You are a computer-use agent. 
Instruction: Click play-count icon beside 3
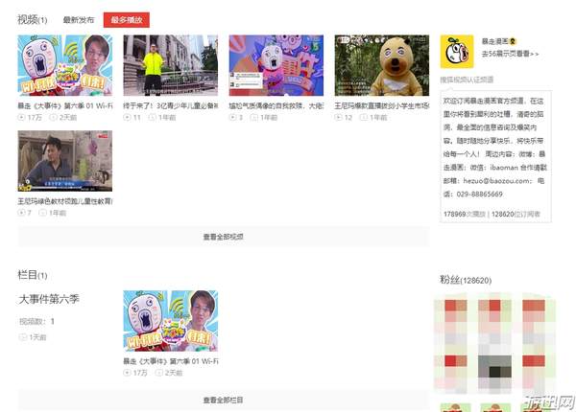coord(232,117)
